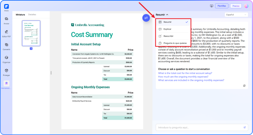This screenshot has height=135, width=253.
Task: Copy the summary using the copy icon
Action: pos(244,86)
